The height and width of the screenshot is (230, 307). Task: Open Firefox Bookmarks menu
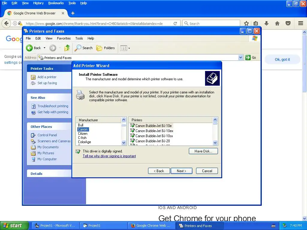tap(56, 3)
